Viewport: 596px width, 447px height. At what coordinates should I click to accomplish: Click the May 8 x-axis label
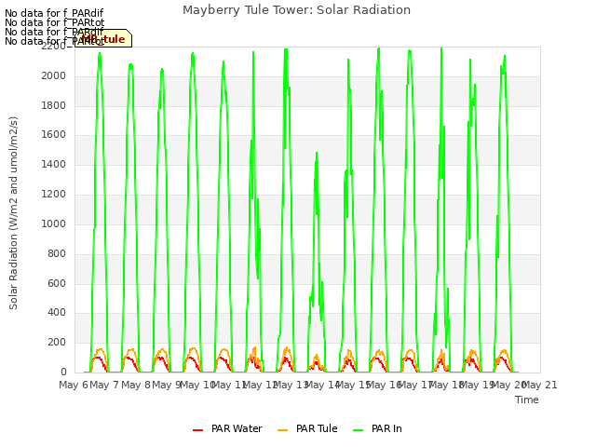135,385
